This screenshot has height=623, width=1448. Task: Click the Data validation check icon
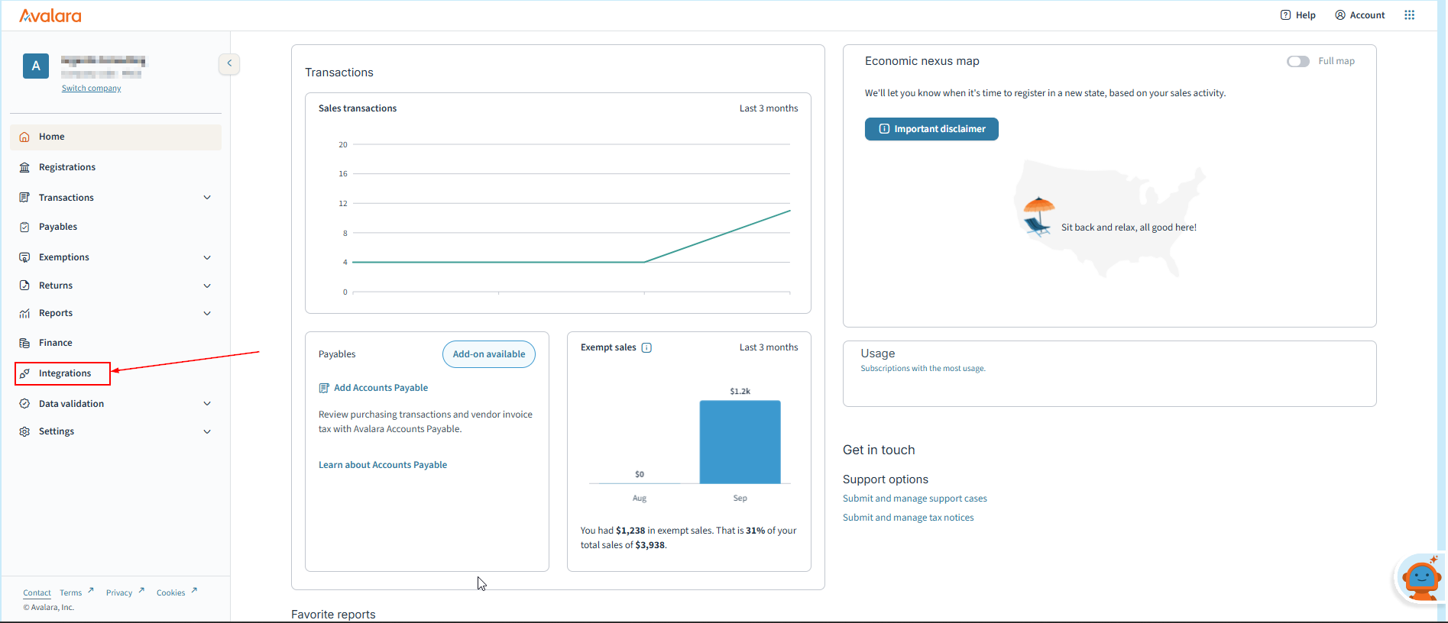click(24, 404)
